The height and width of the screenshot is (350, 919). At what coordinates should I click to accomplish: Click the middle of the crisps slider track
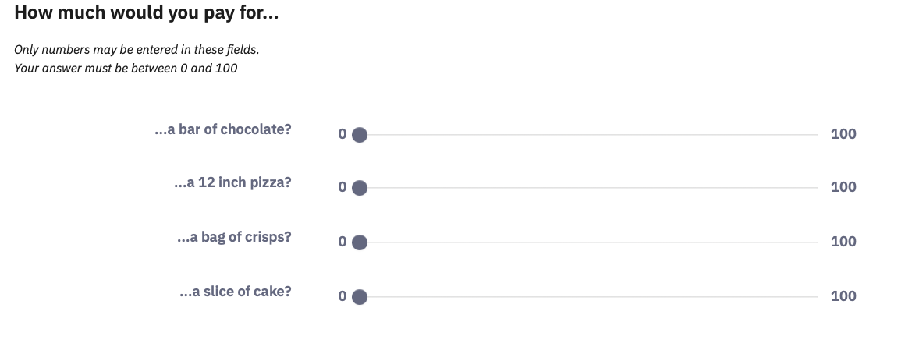(589, 242)
